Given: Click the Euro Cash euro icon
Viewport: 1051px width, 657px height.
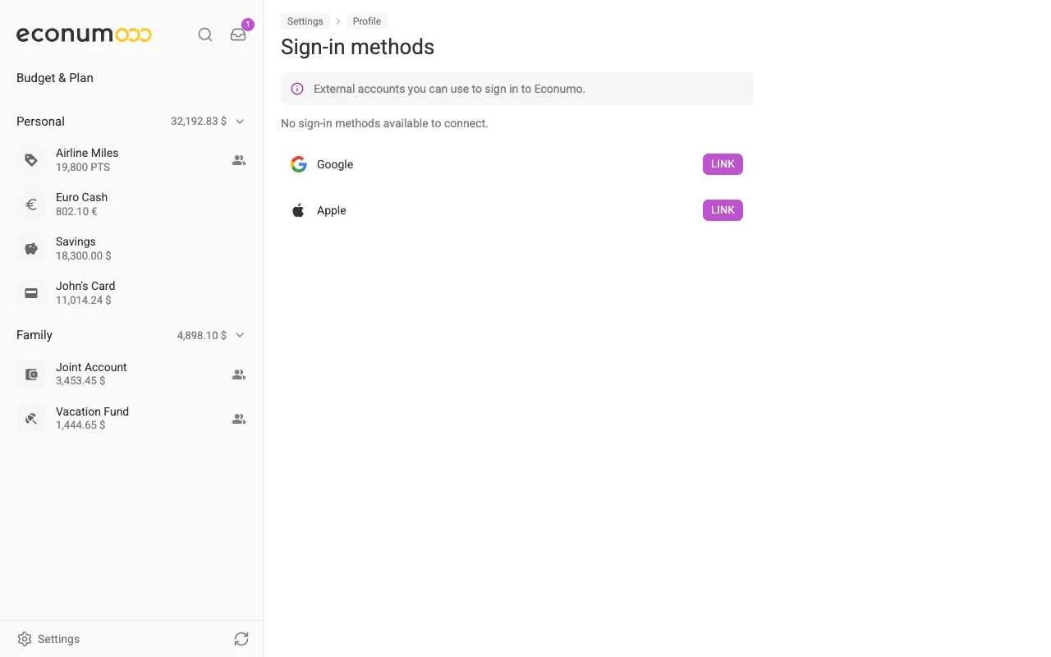Looking at the screenshot, I should tap(31, 204).
